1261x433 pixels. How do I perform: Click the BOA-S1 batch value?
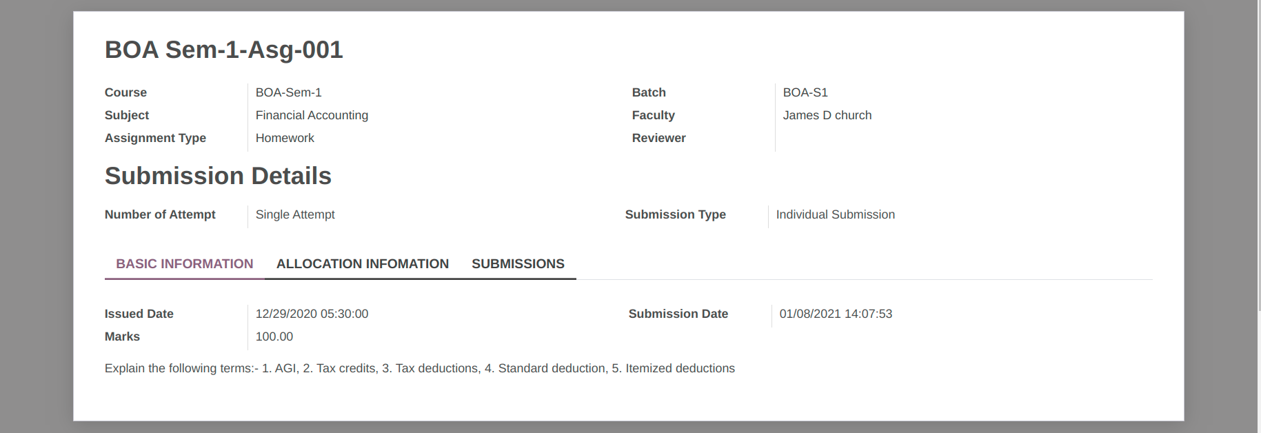[x=805, y=92]
